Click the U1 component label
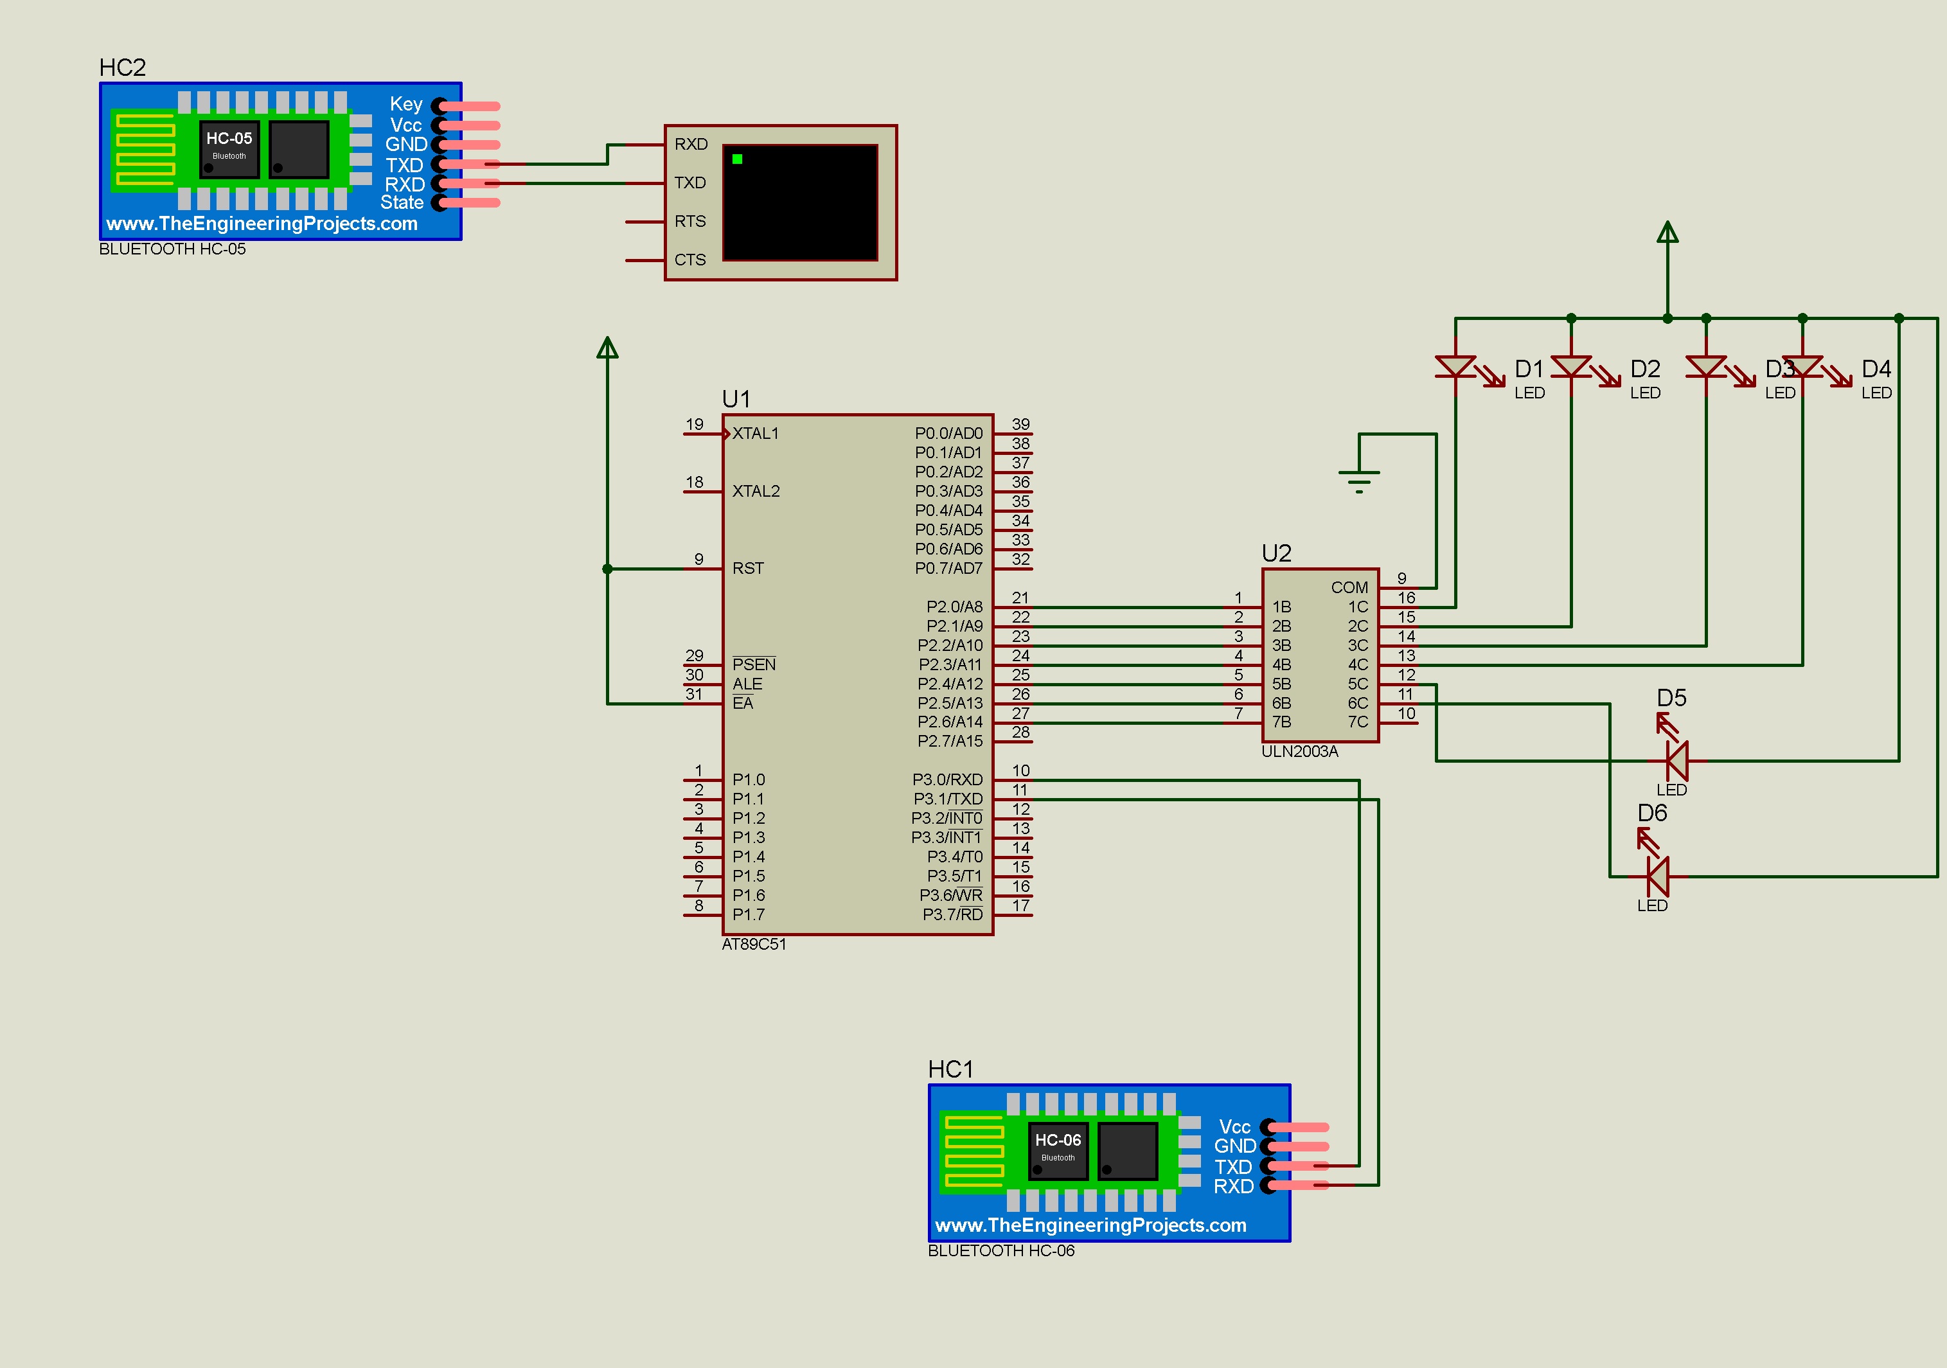Image resolution: width=1947 pixels, height=1368 pixels. pos(736,398)
